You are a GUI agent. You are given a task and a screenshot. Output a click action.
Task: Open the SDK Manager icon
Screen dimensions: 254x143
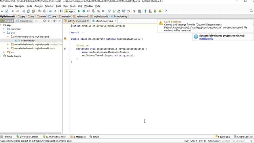tap(155, 11)
